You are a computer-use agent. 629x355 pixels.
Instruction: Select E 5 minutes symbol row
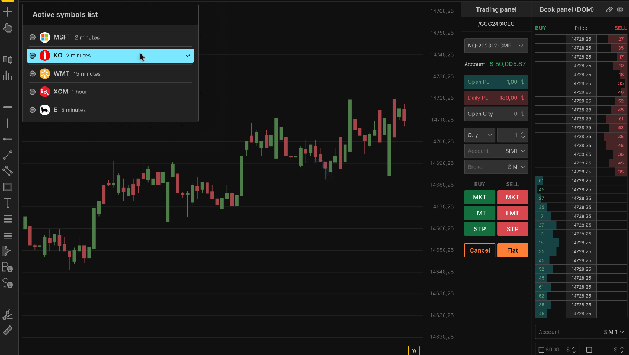pyautogui.click(x=110, y=110)
